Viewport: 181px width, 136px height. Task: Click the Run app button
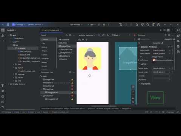pos(99,25)
